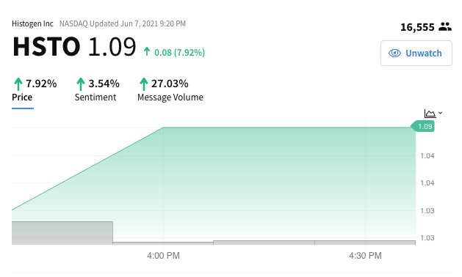
Task: Click the 4:30 PM time axis label
Action: [x=365, y=256]
